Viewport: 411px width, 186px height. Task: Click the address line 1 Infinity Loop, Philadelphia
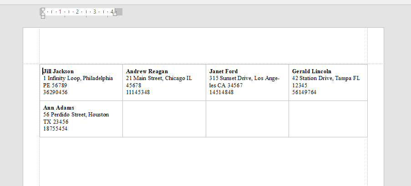78,78
